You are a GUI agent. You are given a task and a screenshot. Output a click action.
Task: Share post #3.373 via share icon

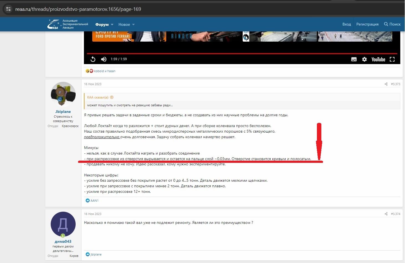point(386,84)
